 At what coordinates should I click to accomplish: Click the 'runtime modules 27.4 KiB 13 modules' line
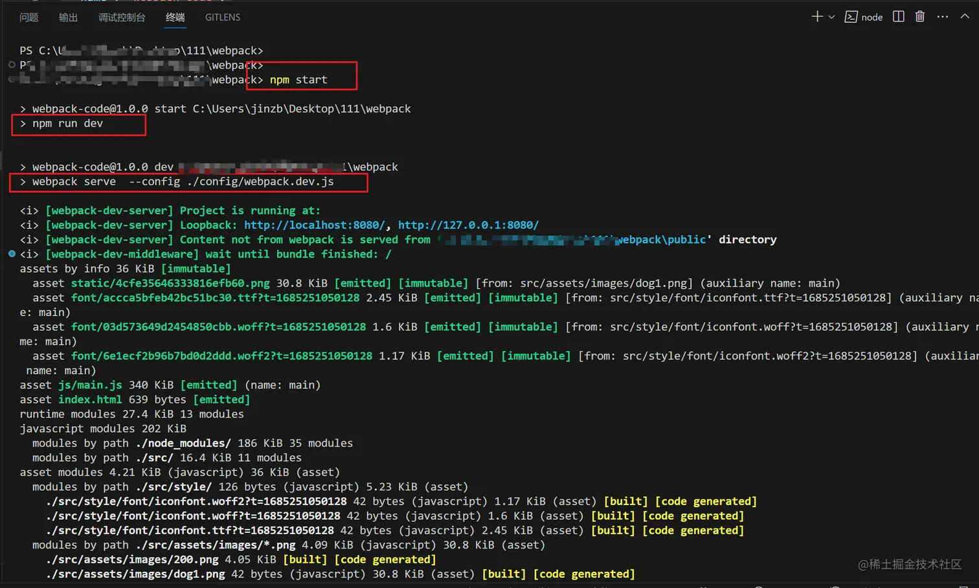point(131,414)
